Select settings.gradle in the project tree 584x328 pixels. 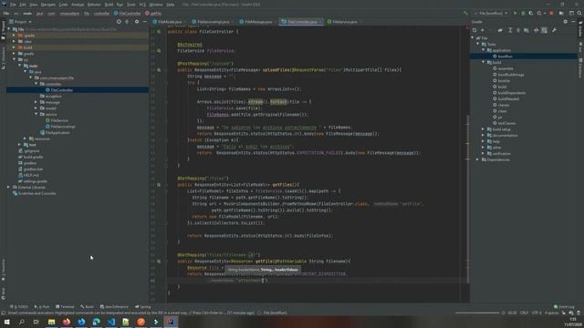click(x=35, y=181)
